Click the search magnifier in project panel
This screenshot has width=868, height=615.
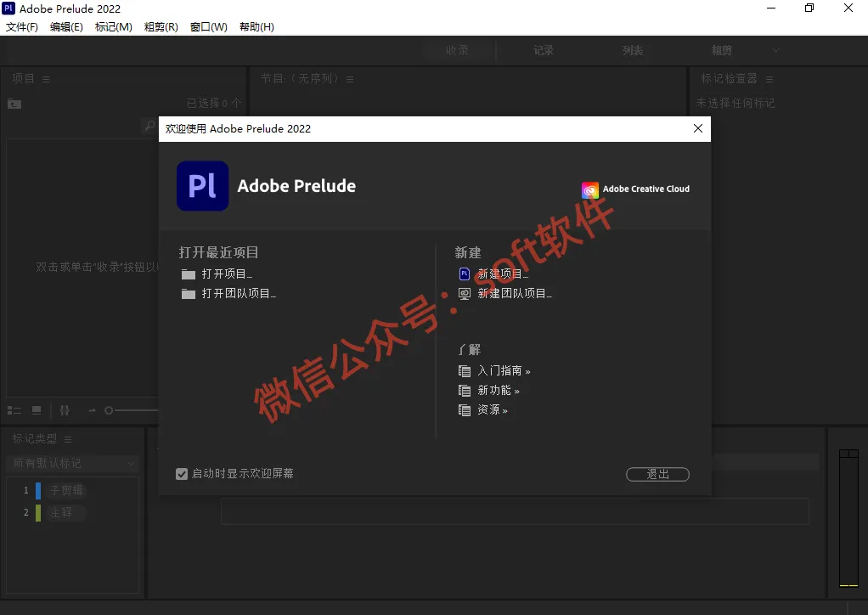[x=149, y=126]
